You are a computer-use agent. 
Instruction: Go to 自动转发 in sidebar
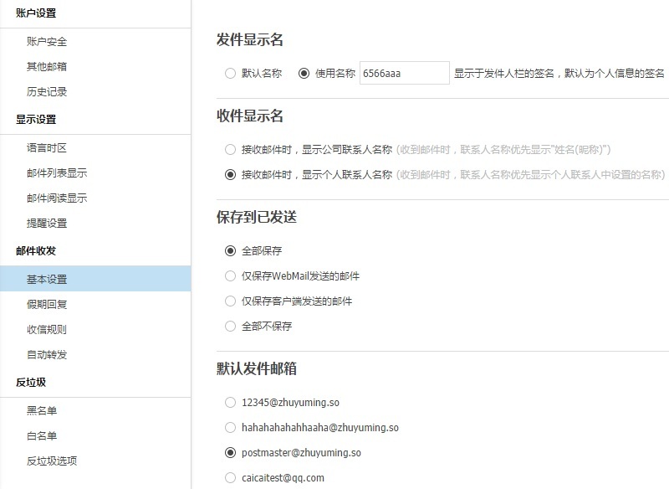47,355
